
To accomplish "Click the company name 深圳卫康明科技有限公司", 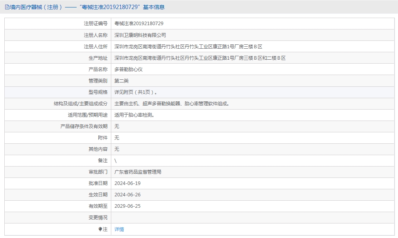I will (x=140, y=35).
